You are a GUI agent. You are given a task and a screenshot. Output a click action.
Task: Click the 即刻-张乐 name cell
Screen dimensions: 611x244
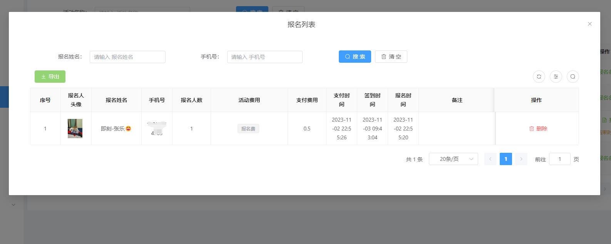(116, 129)
